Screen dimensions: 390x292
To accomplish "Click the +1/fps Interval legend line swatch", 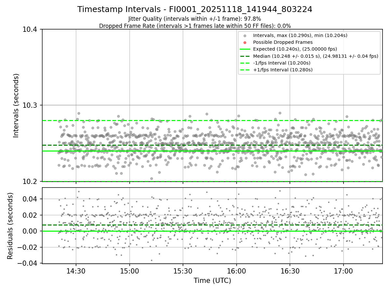I will coord(245,70).
